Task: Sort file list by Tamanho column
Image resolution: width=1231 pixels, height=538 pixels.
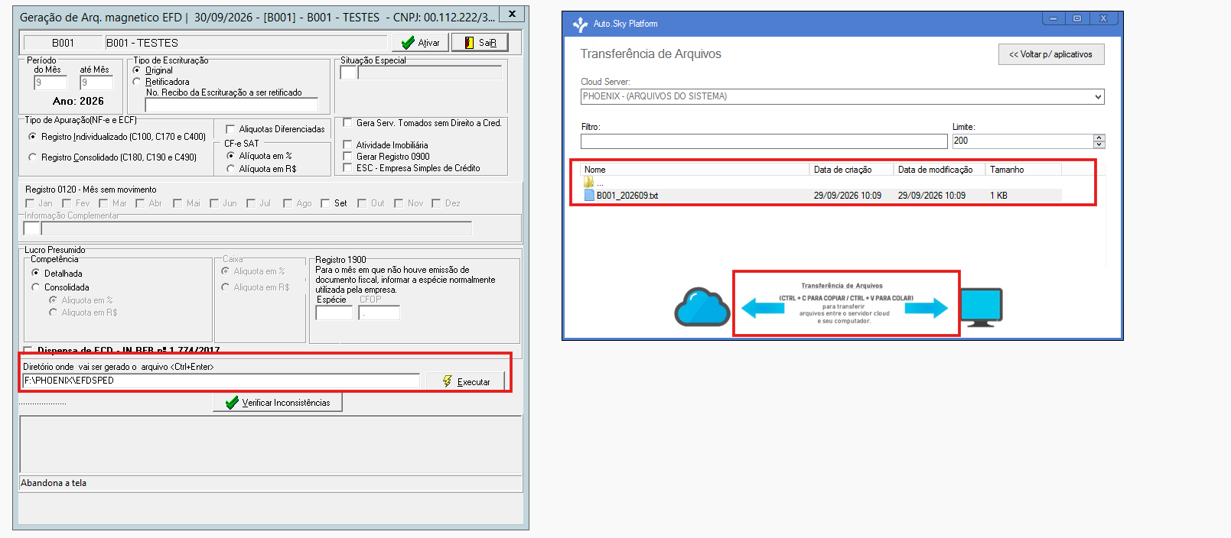Action: tap(1023, 170)
